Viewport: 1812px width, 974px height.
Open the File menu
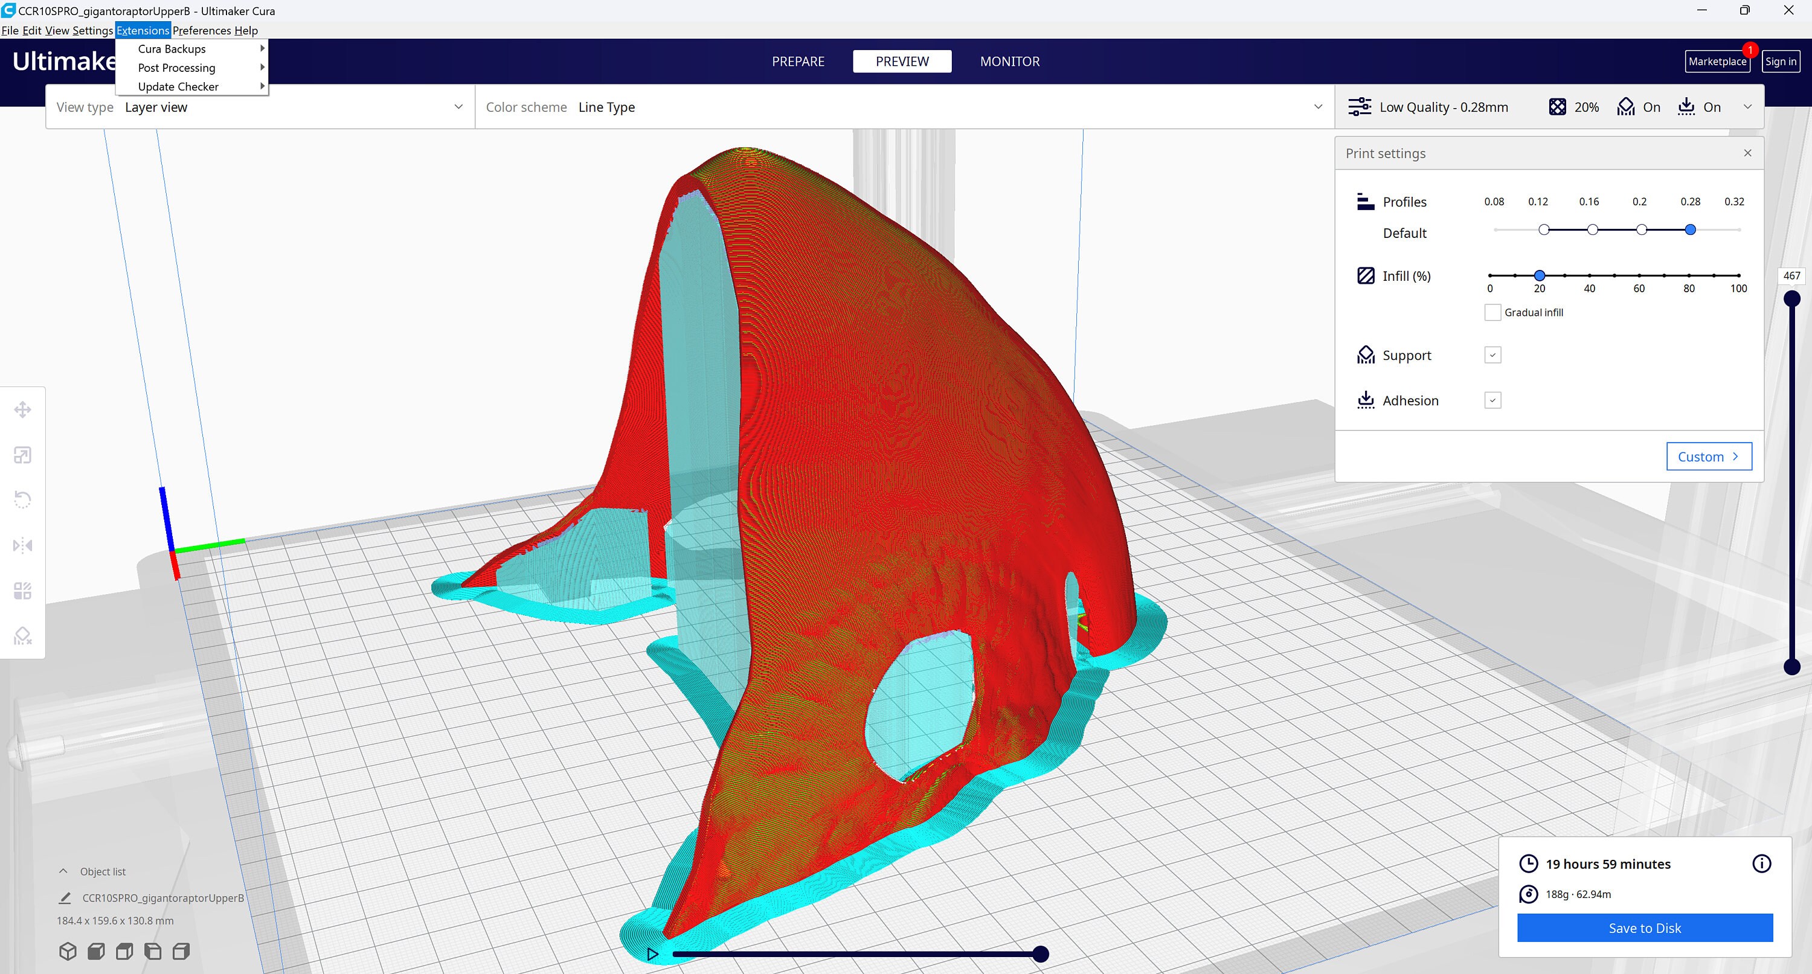(10, 30)
